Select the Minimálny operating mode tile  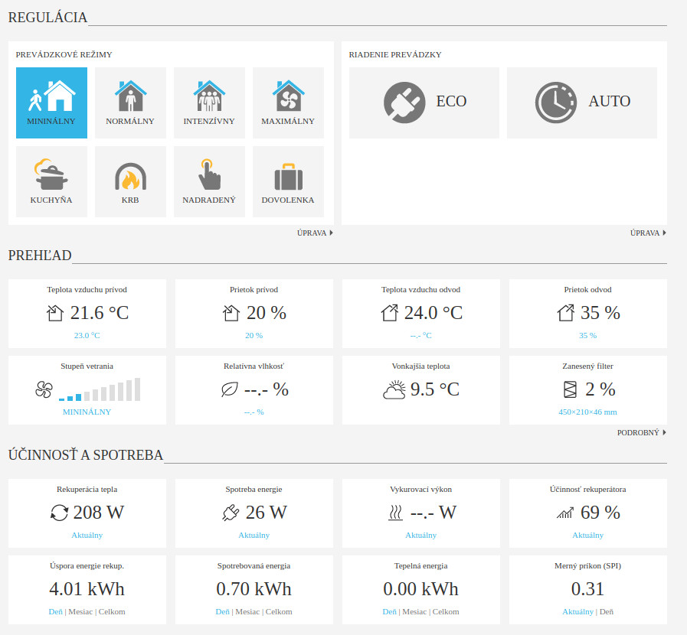pos(51,103)
